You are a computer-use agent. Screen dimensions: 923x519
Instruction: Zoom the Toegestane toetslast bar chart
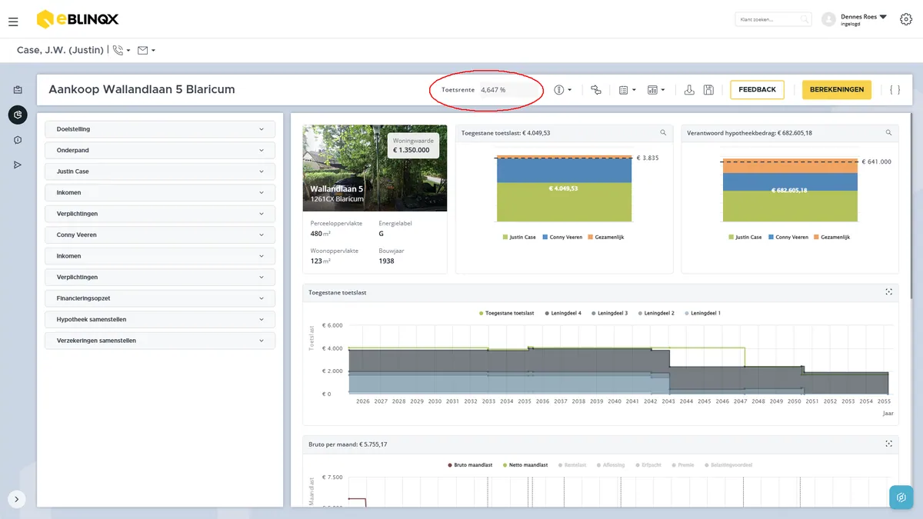(663, 133)
